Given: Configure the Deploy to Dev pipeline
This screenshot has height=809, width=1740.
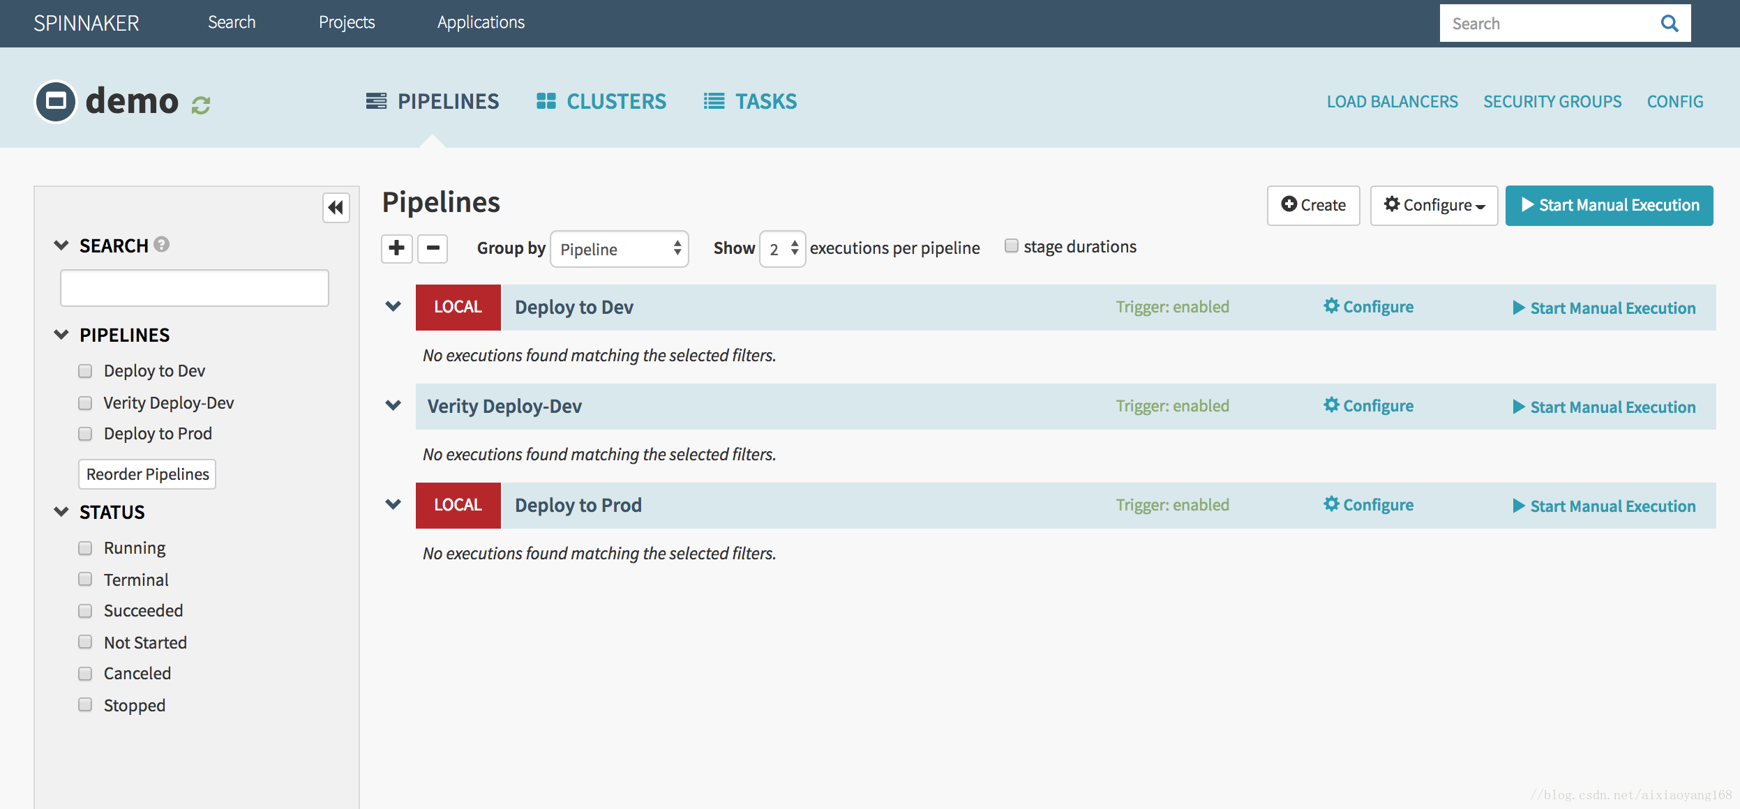Looking at the screenshot, I should 1368,307.
